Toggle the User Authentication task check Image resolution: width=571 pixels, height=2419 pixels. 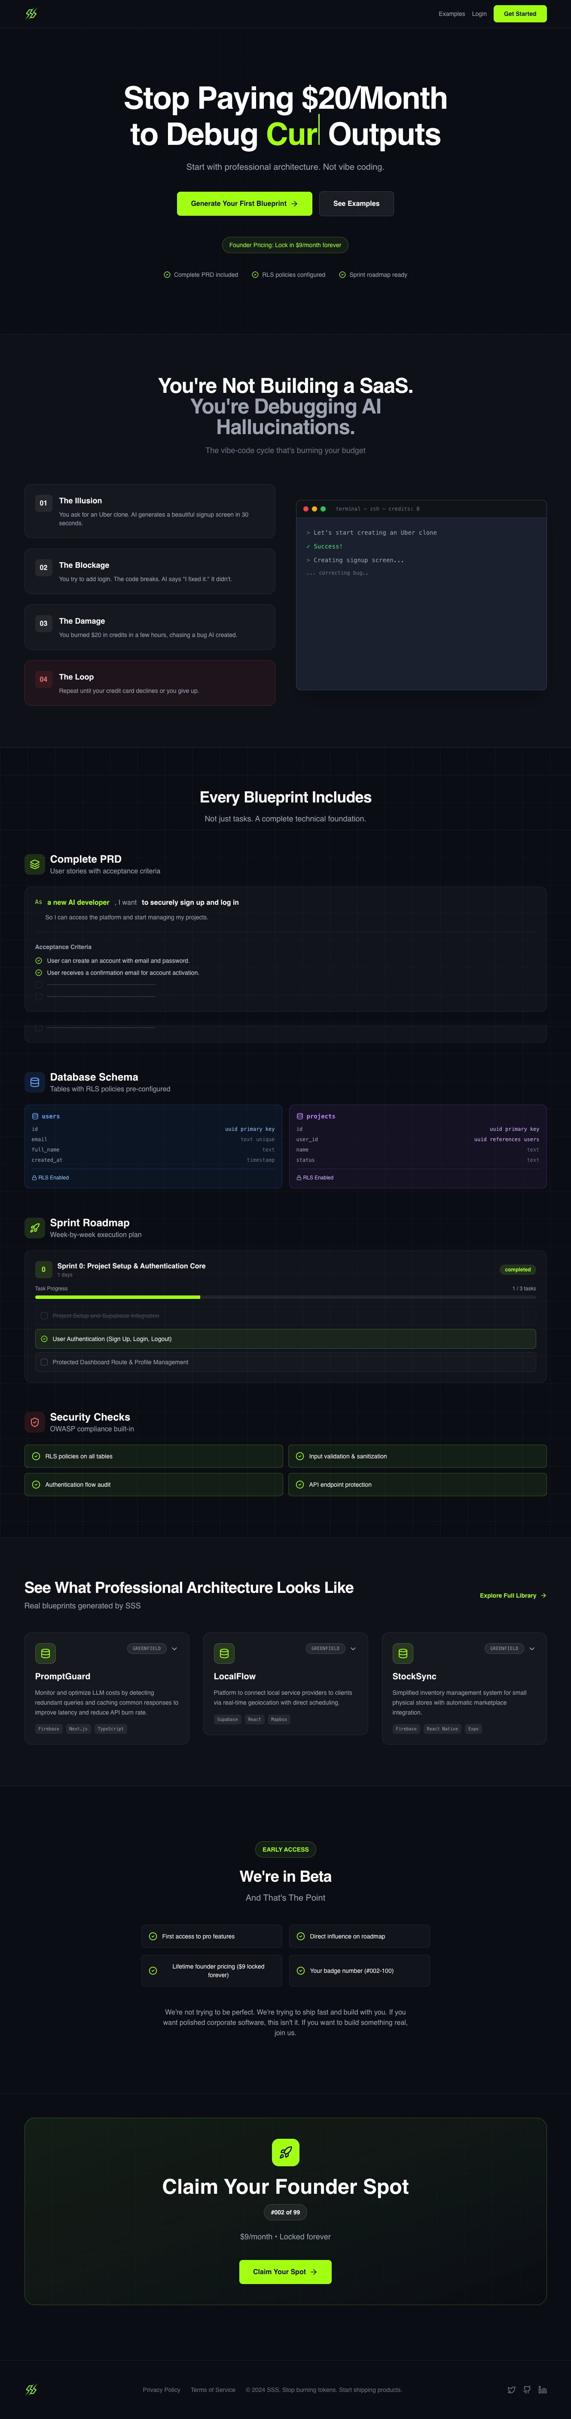(44, 1339)
